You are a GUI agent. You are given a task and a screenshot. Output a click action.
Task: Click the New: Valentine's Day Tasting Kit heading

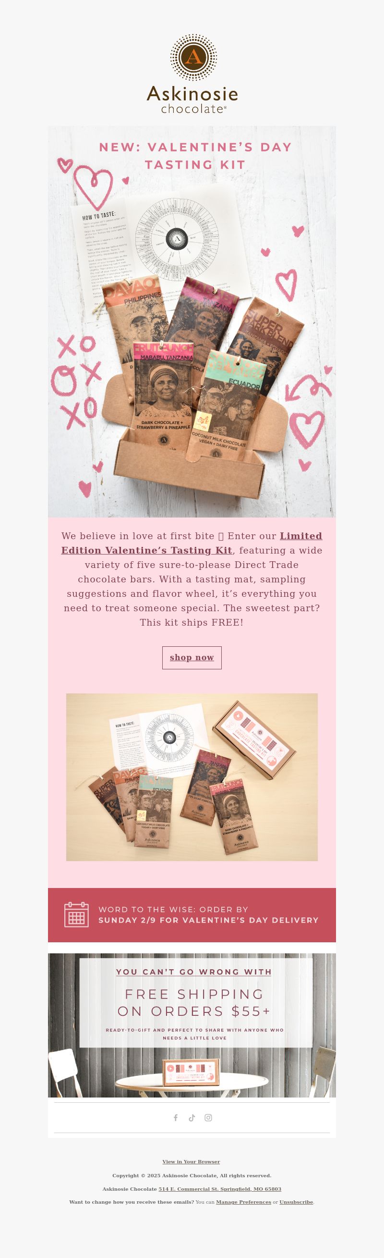tap(195, 156)
